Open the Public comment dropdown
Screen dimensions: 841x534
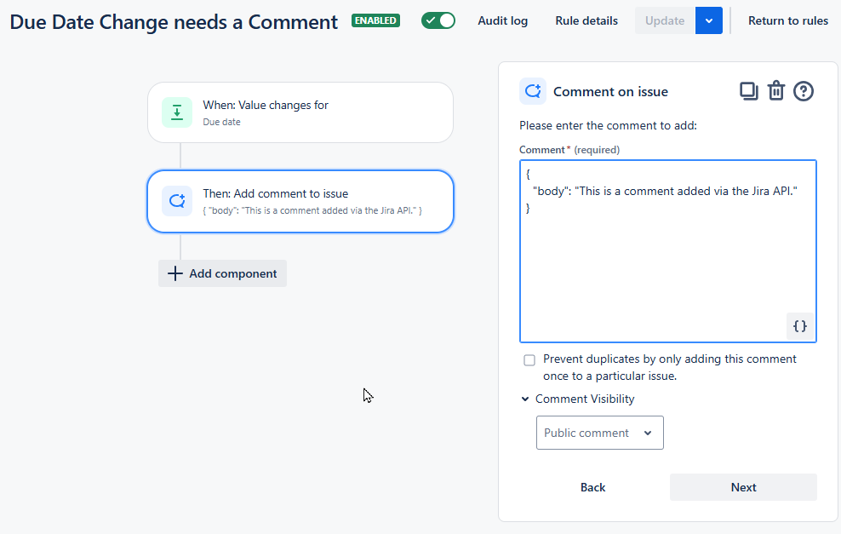pyautogui.click(x=599, y=433)
